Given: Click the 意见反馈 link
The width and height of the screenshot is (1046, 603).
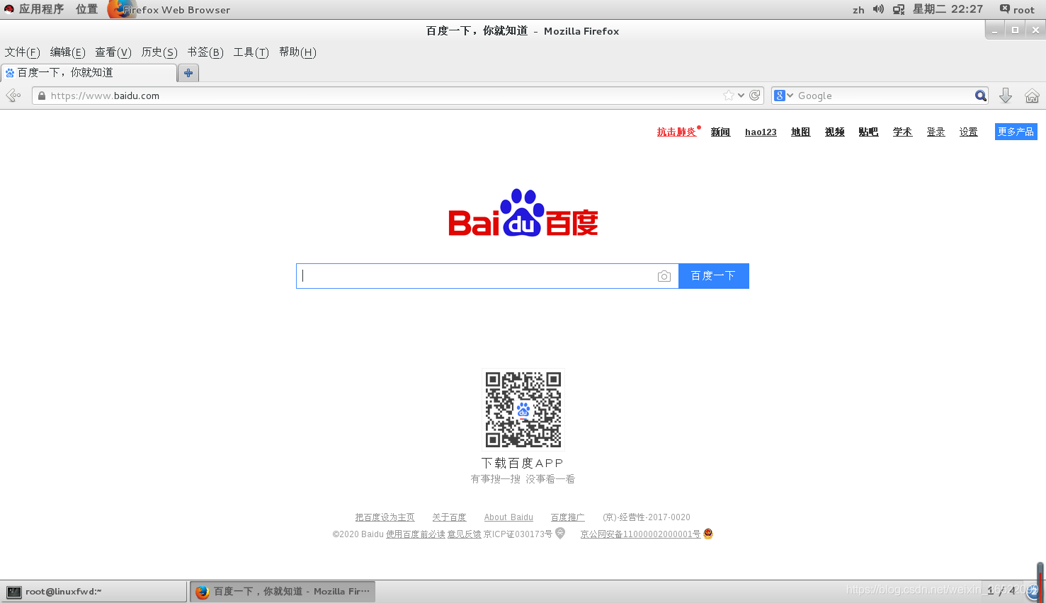Looking at the screenshot, I should pos(464,534).
